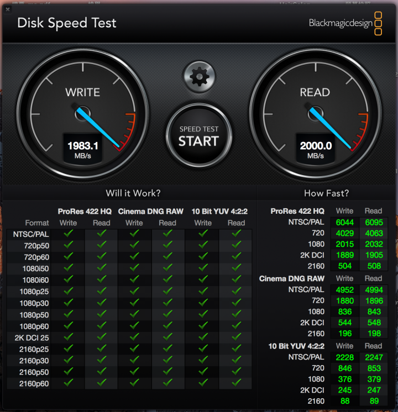Click the READ gauge value 2000.0 MB/s
This screenshot has width=398, height=412.
pyautogui.click(x=316, y=150)
